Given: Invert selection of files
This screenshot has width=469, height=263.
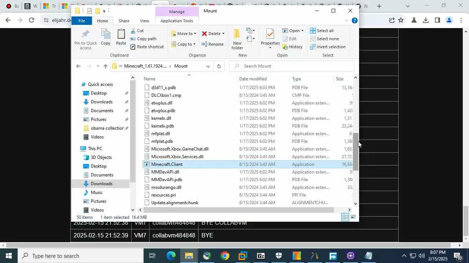Looking at the screenshot, I should (328, 47).
